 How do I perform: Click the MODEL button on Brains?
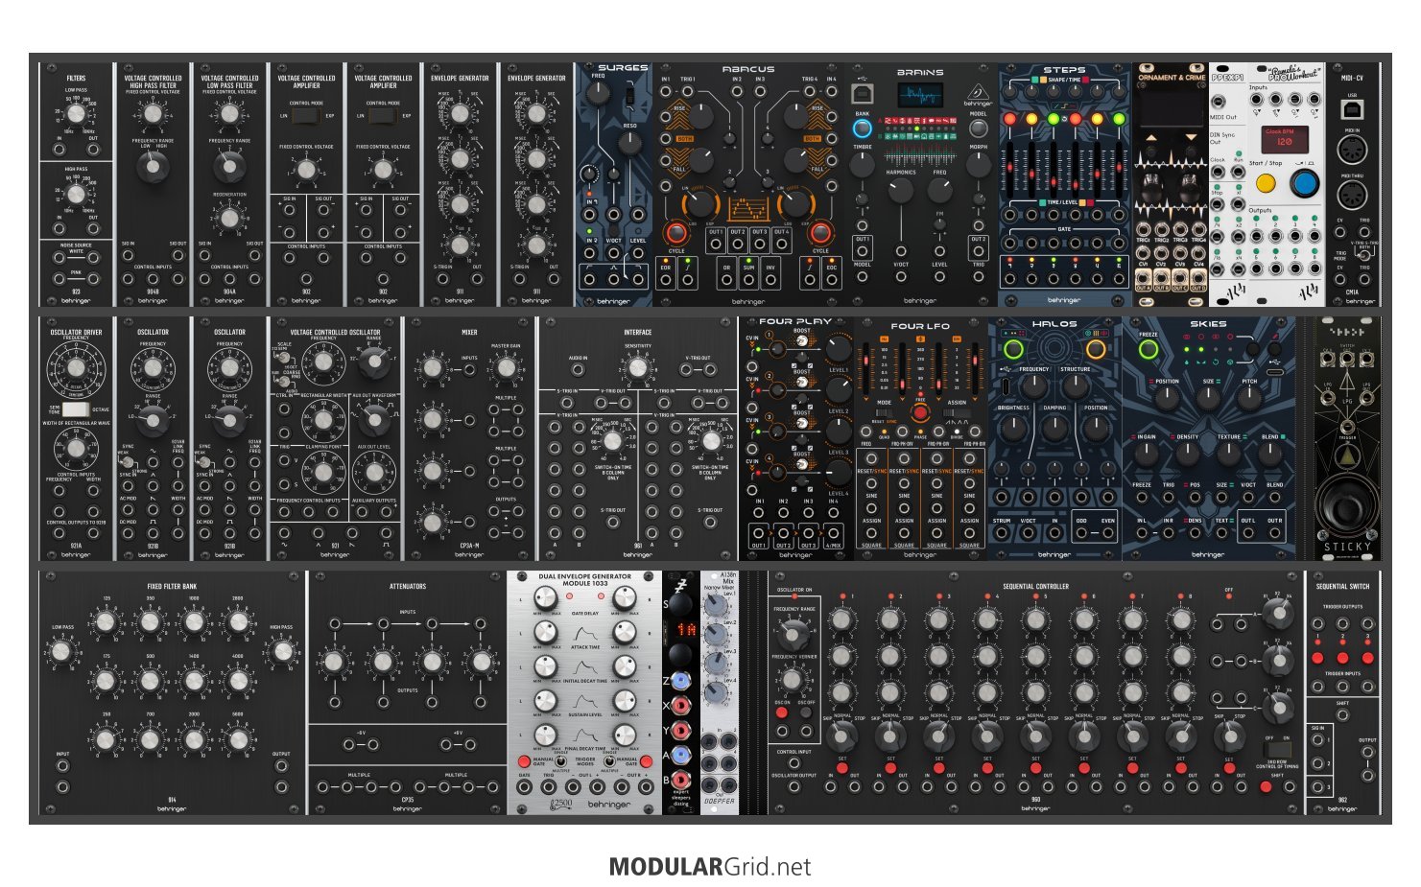[978, 128]
